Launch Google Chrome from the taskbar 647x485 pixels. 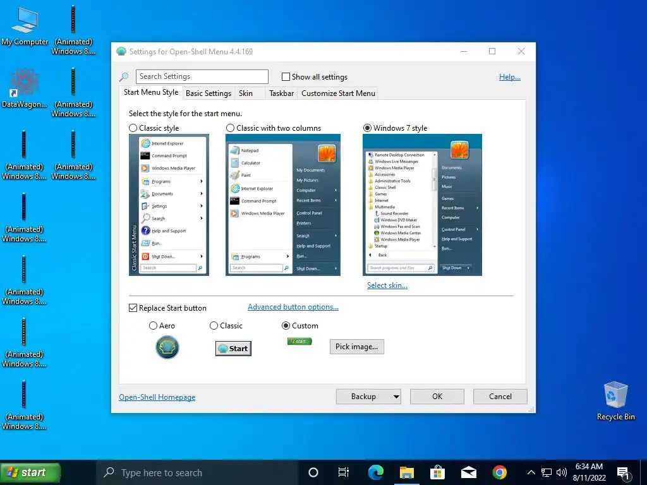coord(499,472)
